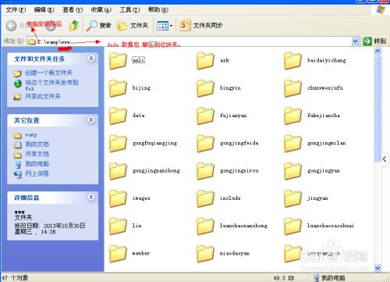This screenshot has width=390, height=282.
Task: Select the images folder icon
Action: 118,198
